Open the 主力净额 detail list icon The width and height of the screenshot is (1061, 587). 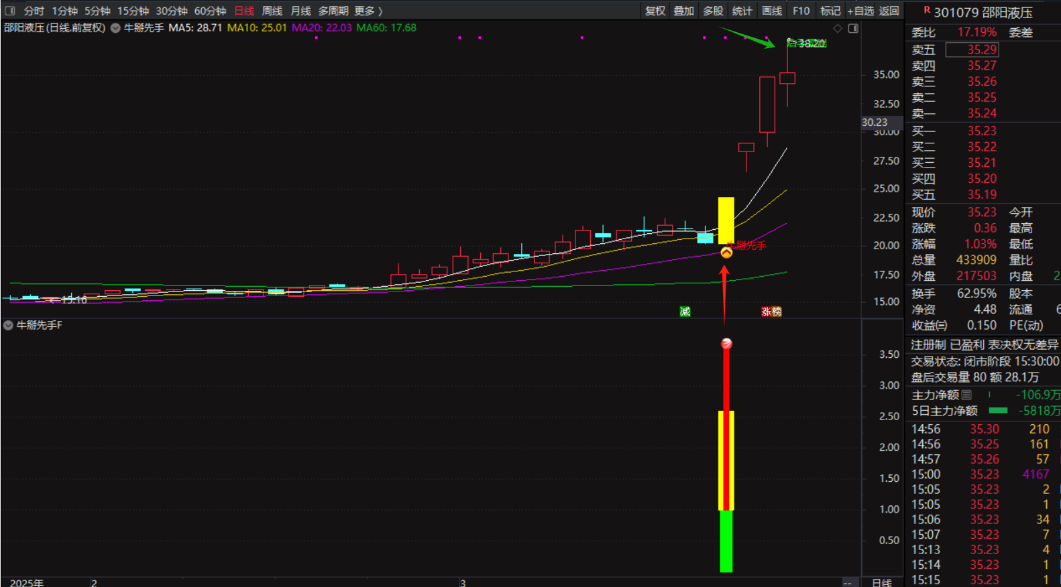point(966,395)
